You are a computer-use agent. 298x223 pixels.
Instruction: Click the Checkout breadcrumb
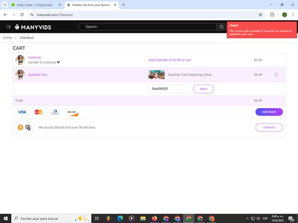tap(27, 38)
